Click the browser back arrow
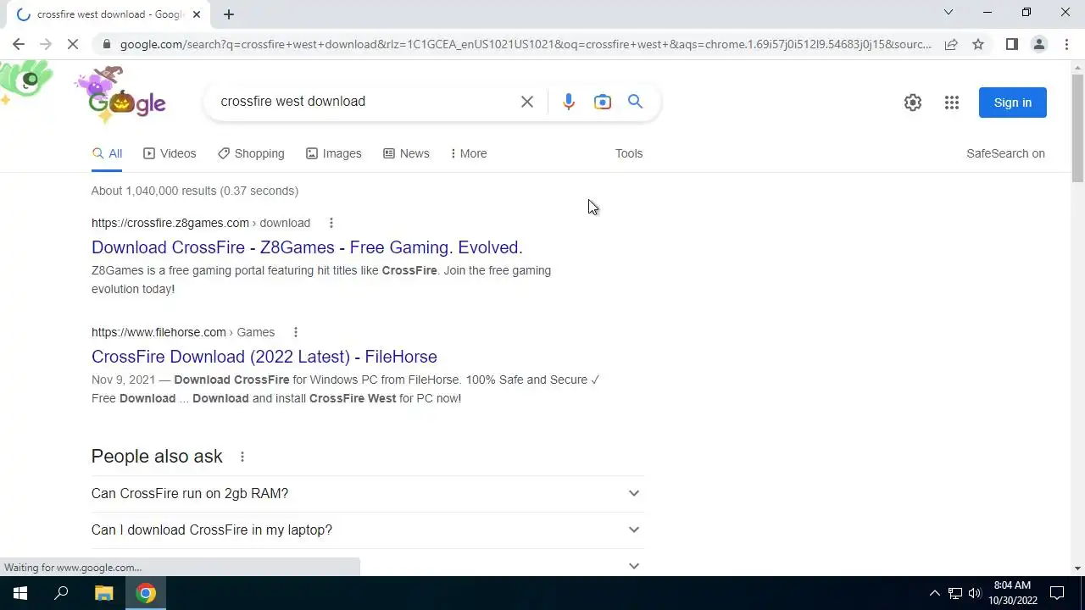The image size is (1085, 610). tap(19, 44)
